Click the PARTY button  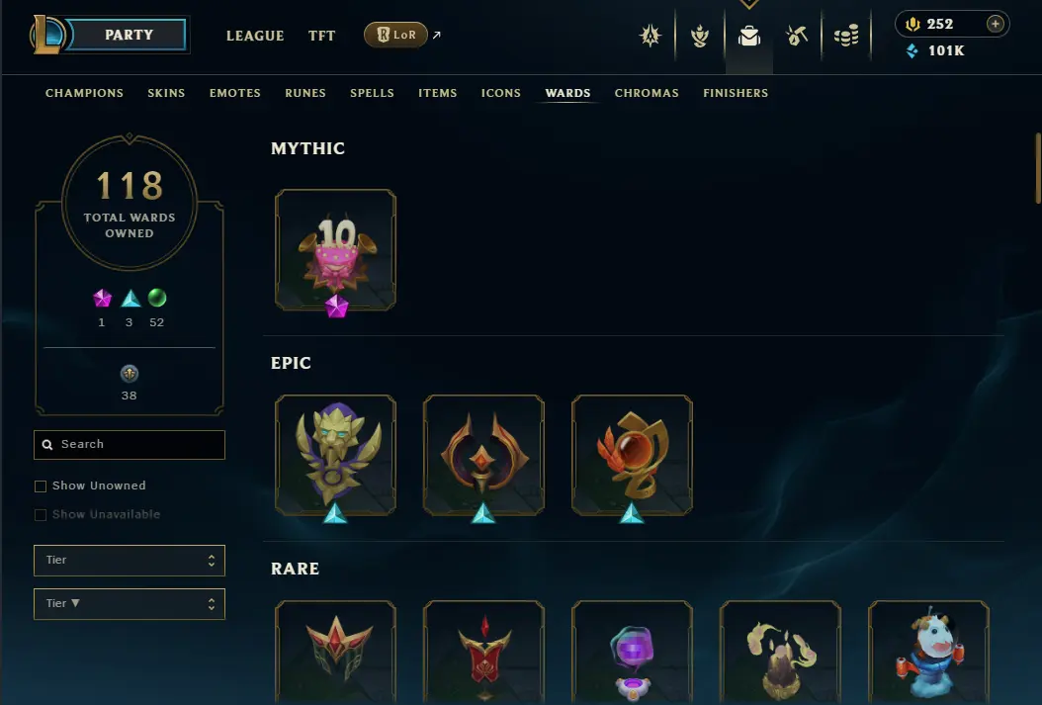pyautogui.click(x=129, y=35)
